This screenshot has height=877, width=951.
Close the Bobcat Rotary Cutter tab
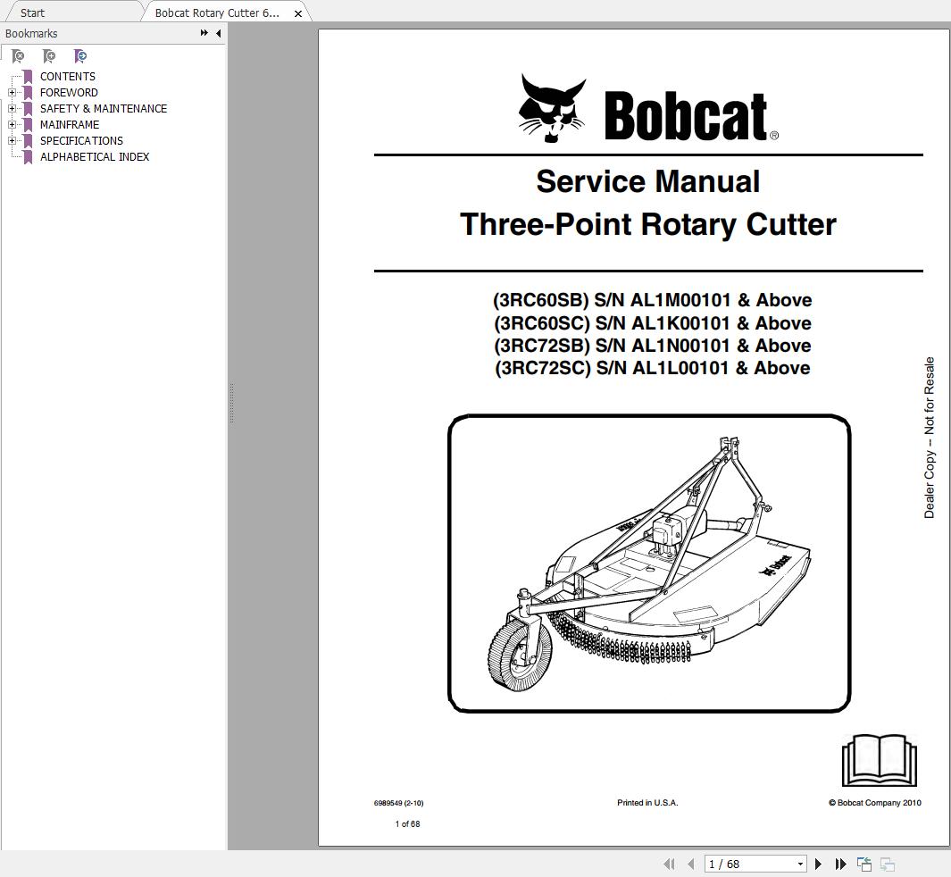(297, 13)
